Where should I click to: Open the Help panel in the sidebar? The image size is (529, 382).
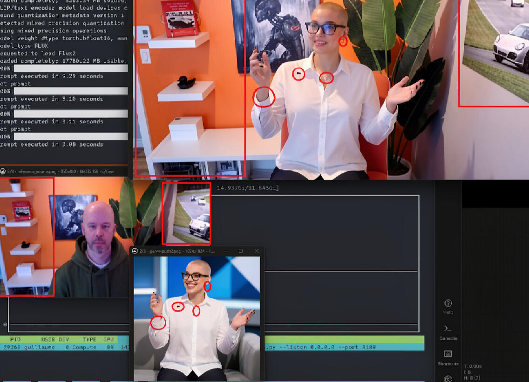(x=448, y=303)
